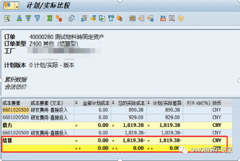The height and width of the screenshot is (161, 240).
Task: Open the document copy icon in toolbar
Action: coord(71,19)
